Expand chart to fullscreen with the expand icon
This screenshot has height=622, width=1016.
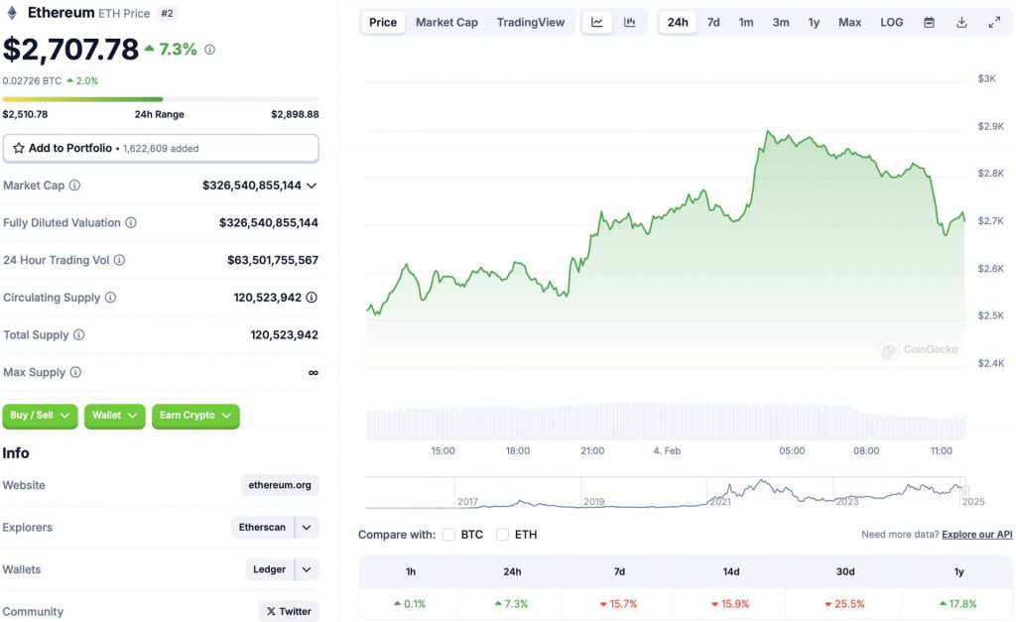(x=994, y=20)
